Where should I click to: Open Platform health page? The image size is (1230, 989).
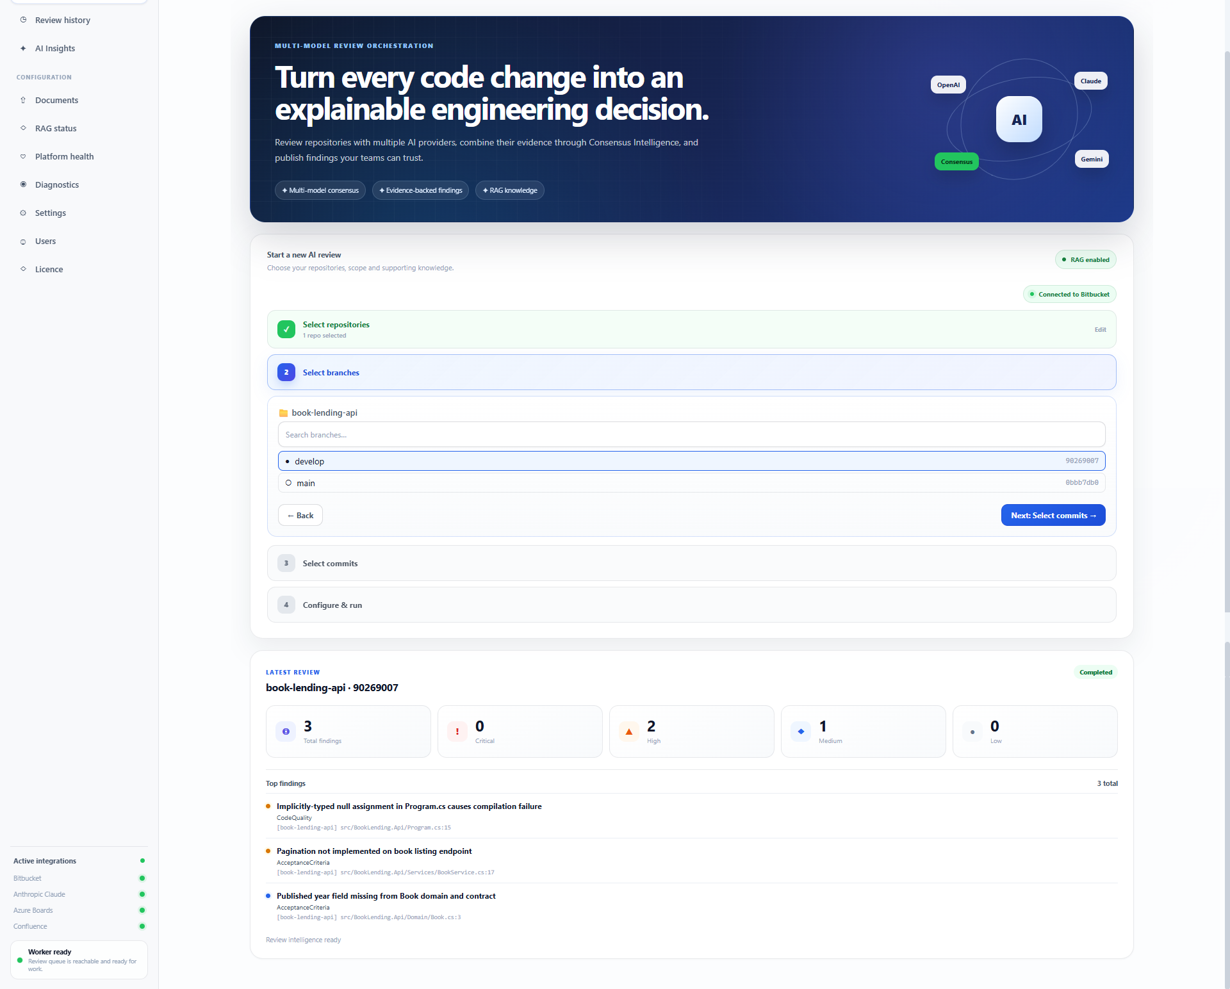pyautogui.click(x=64, y=156)
